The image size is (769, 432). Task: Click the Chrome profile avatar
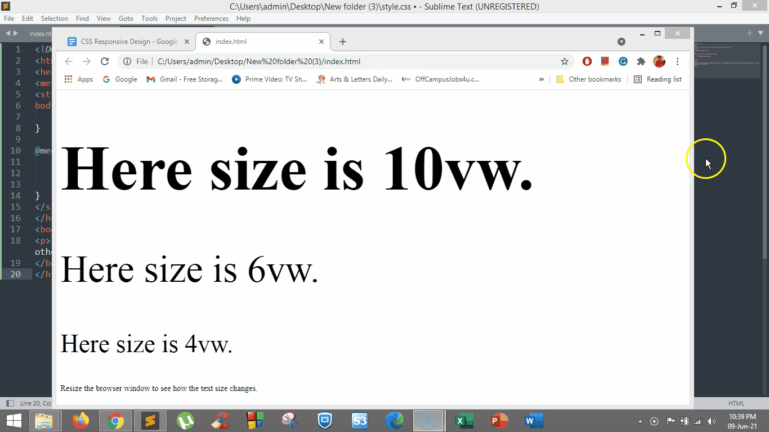click(x=659, y=61)
